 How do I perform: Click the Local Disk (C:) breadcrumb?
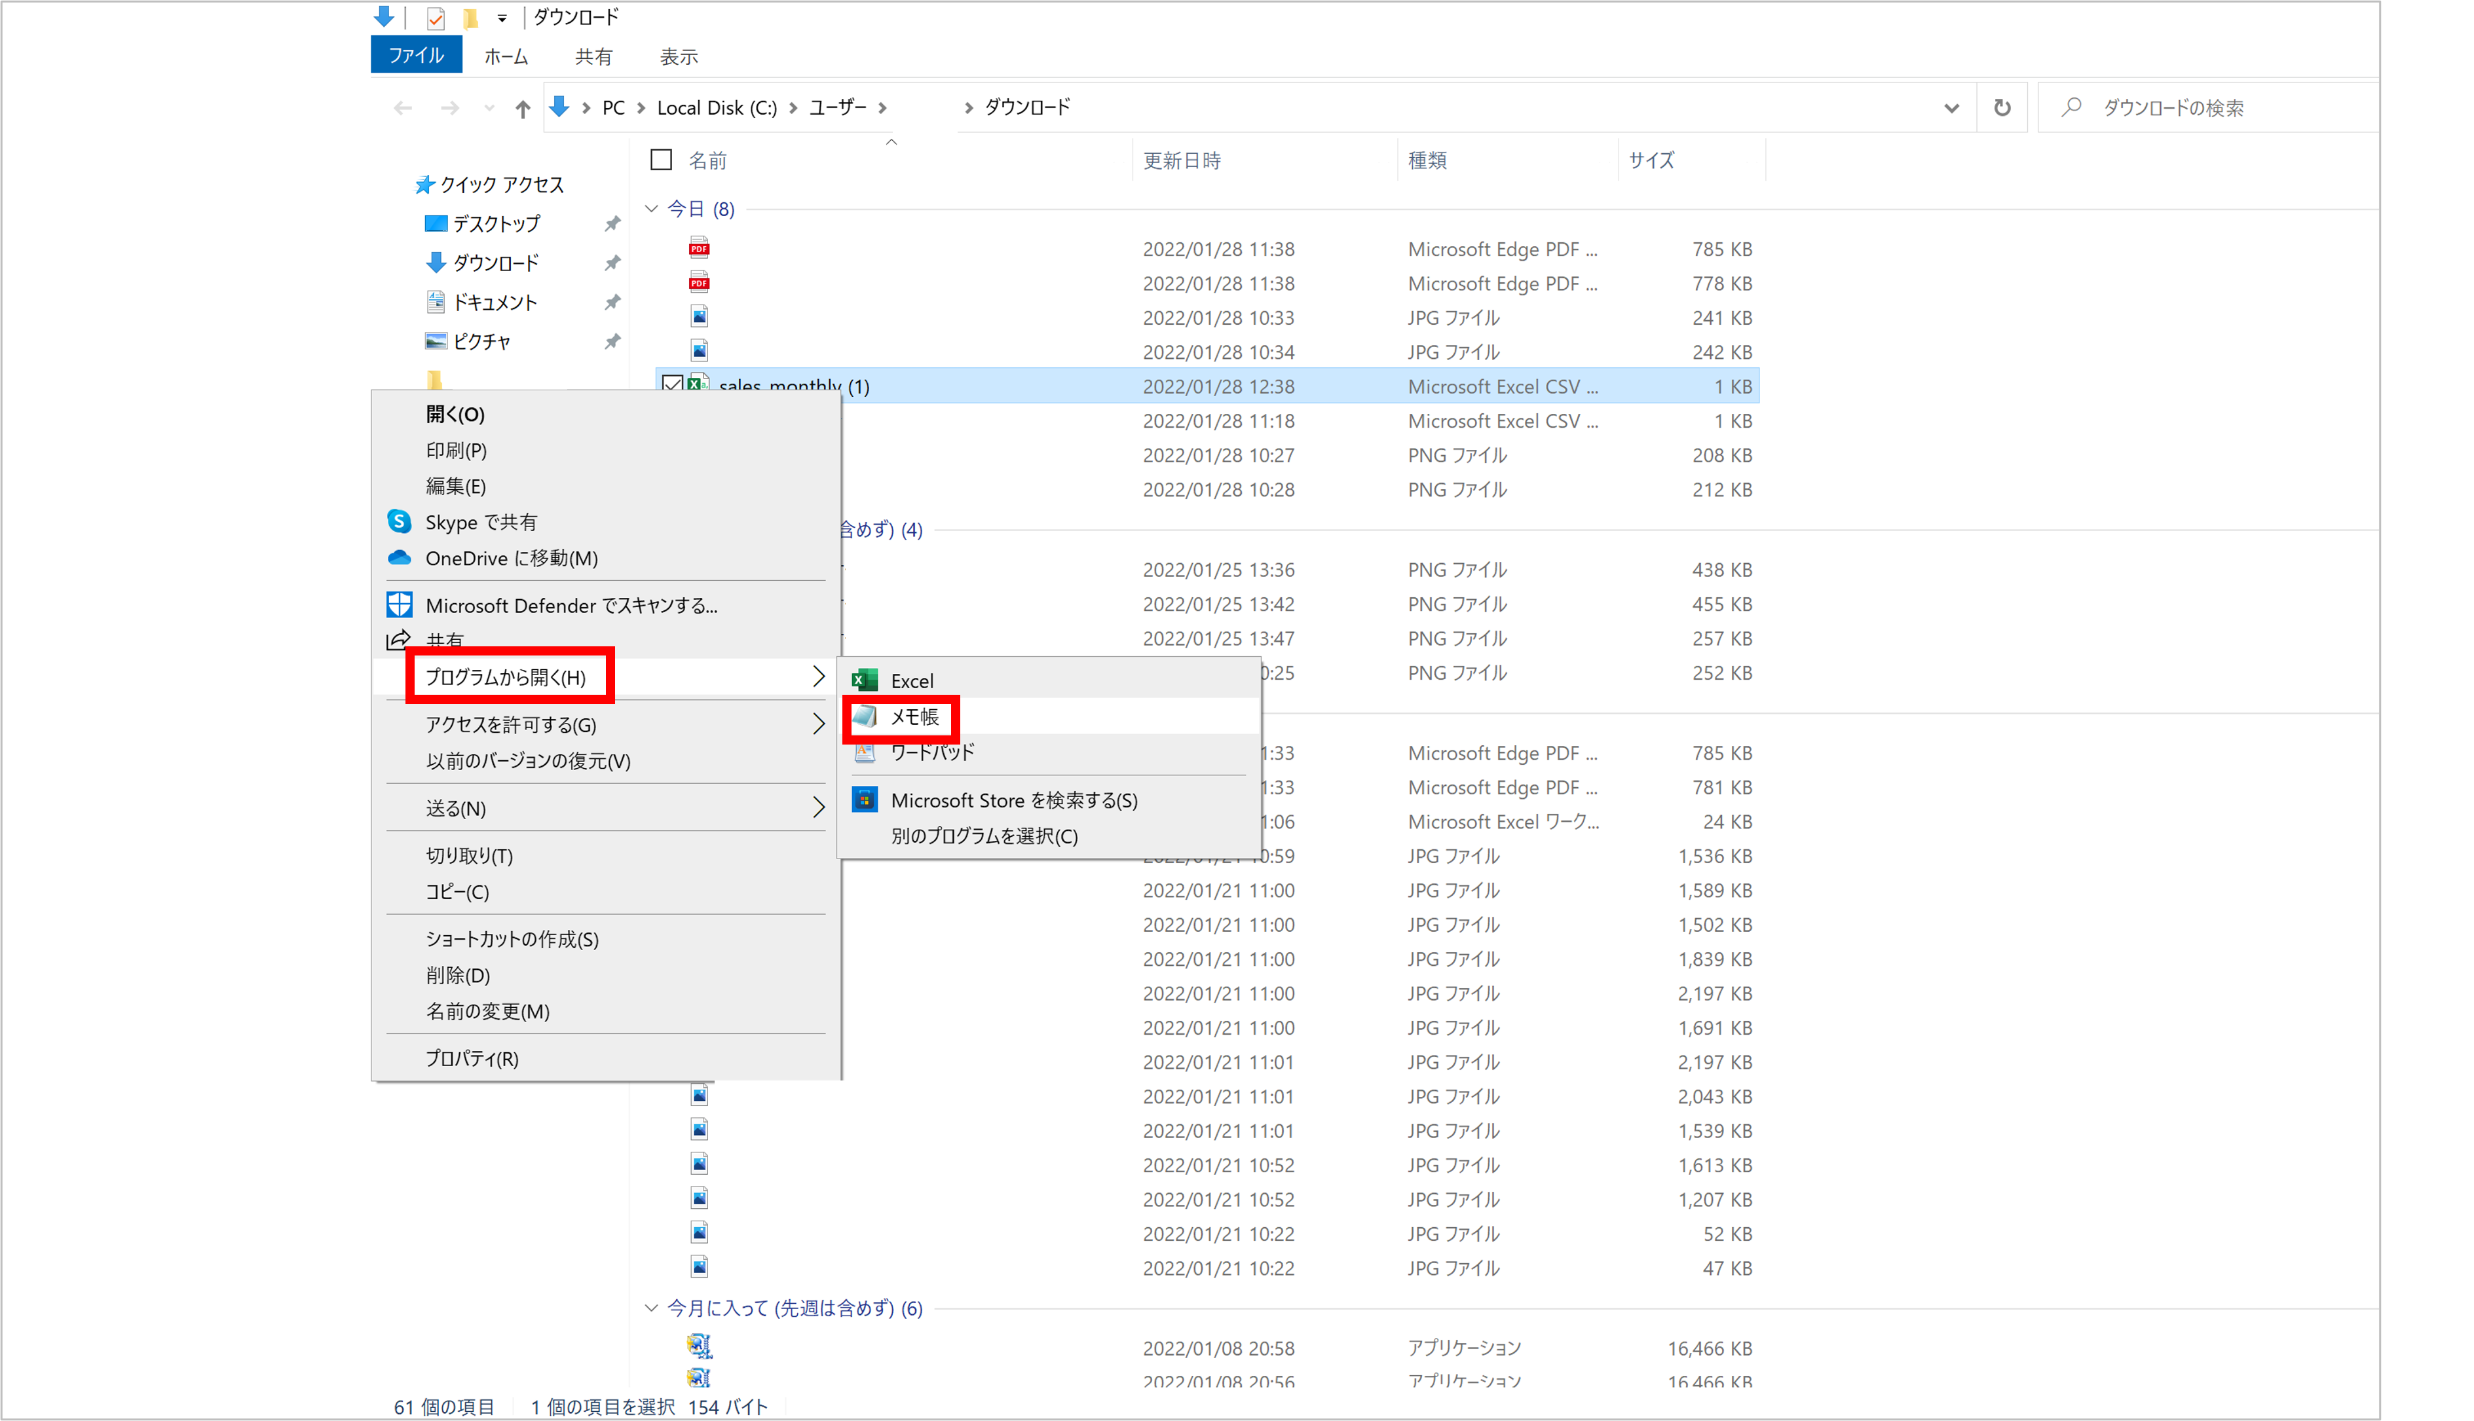point(717,107)
